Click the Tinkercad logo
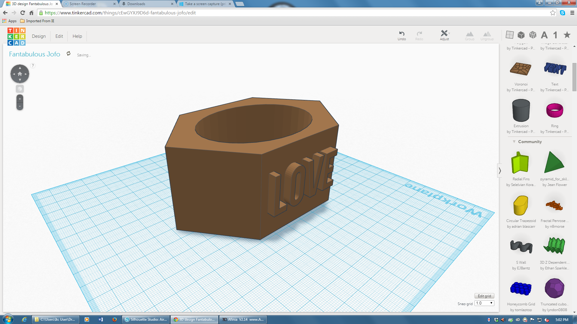Viewport: 577px width, 324px height. [17, 36]
